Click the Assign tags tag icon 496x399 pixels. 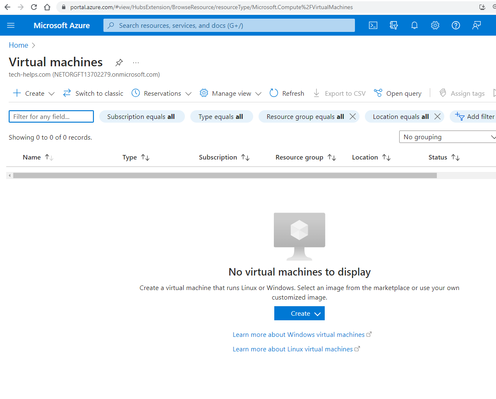[443, 93]
